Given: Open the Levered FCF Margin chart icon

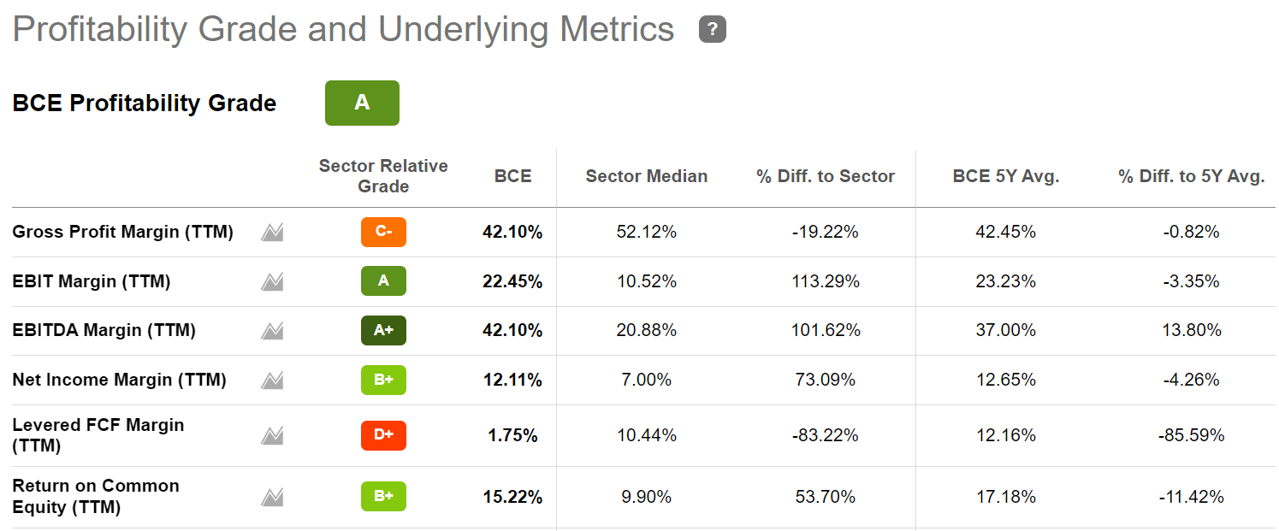Looking at the screenshot, I should point(271,435).
